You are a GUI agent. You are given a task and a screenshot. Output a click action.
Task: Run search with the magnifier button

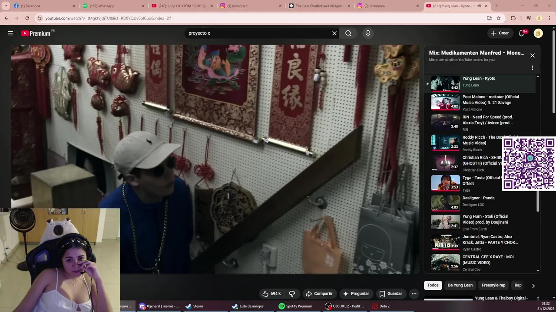point(348,33)
